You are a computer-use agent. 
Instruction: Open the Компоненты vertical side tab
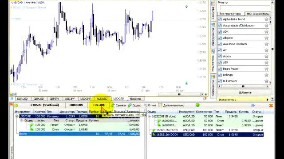[213, 86]
